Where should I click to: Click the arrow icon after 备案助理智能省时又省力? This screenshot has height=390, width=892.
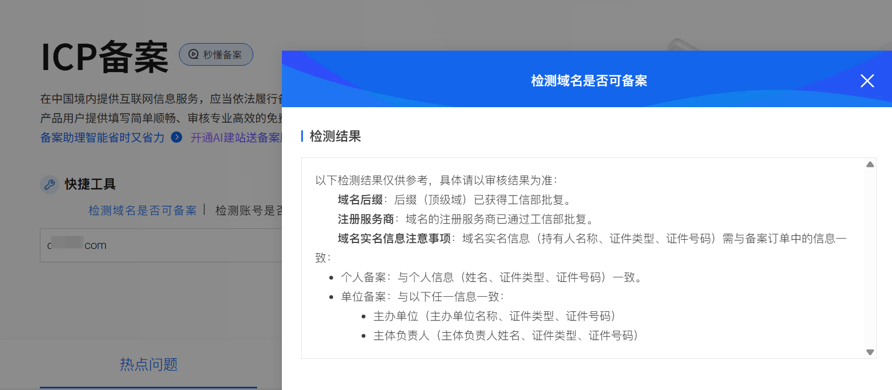click(176, 137)
